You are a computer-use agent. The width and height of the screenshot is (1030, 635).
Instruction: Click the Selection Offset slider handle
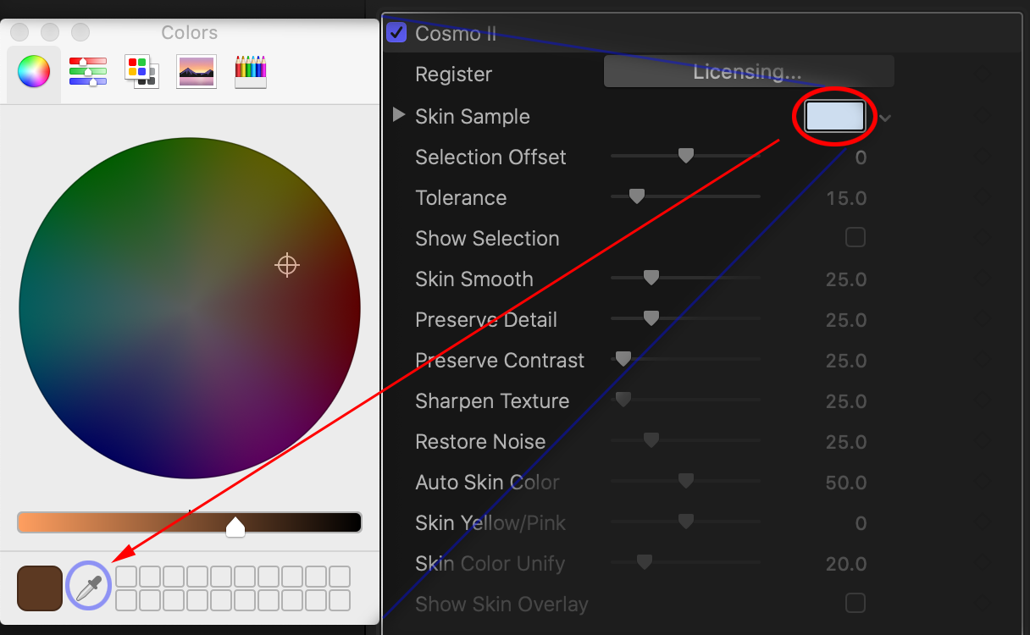(686, 156)
